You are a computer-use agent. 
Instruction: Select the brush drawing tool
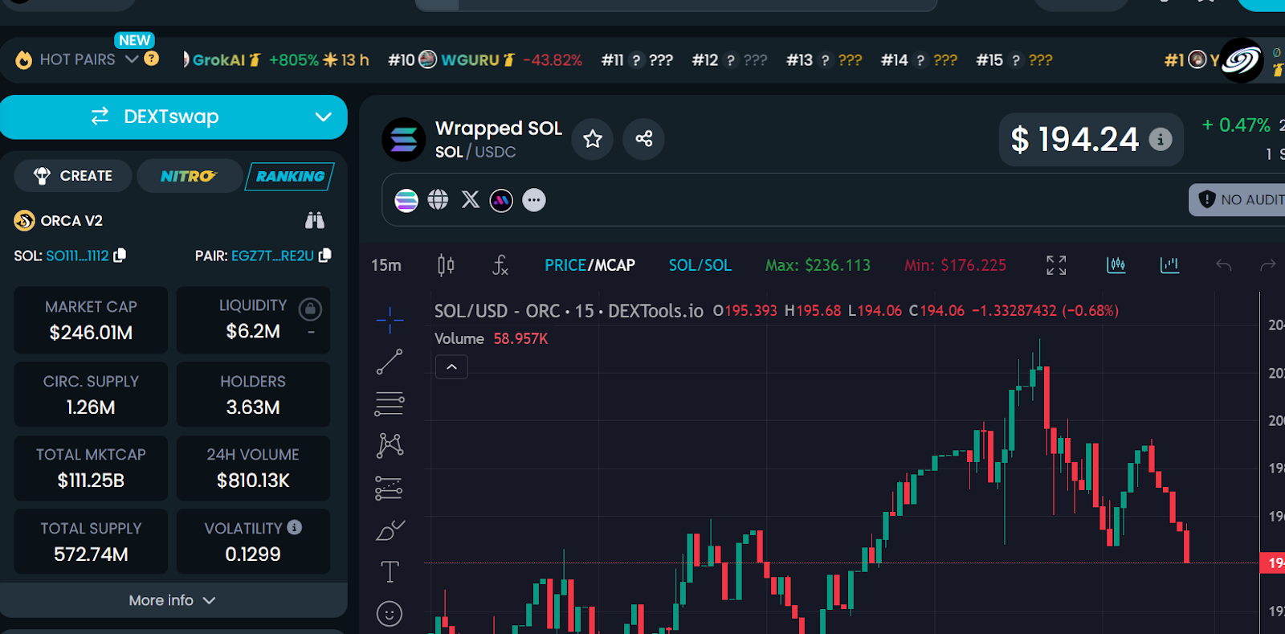point(390,530)
